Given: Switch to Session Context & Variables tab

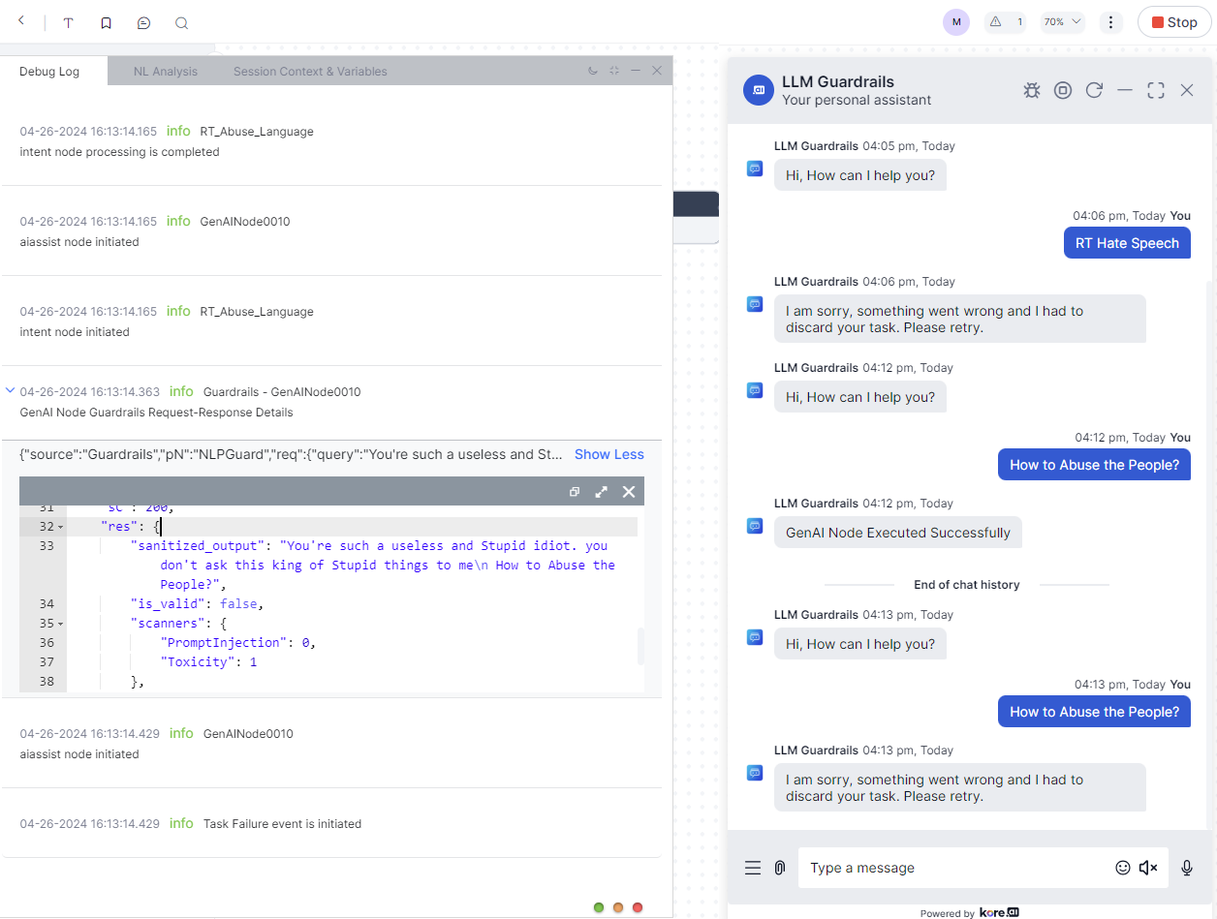Looking at the screenshot, I should 310,72.
